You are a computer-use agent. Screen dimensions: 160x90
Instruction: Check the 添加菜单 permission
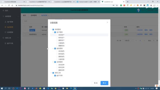click(x=57, y=65)
